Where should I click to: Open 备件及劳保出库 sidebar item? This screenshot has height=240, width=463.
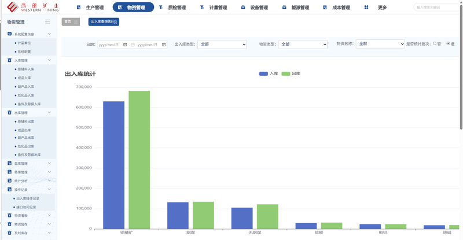point(29,154)
